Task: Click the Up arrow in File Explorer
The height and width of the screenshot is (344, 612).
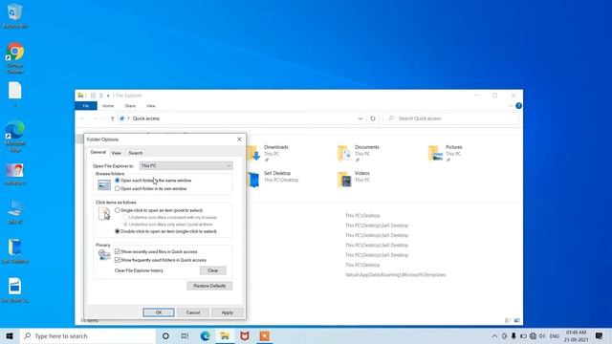Action: click(x=113, y=118)
